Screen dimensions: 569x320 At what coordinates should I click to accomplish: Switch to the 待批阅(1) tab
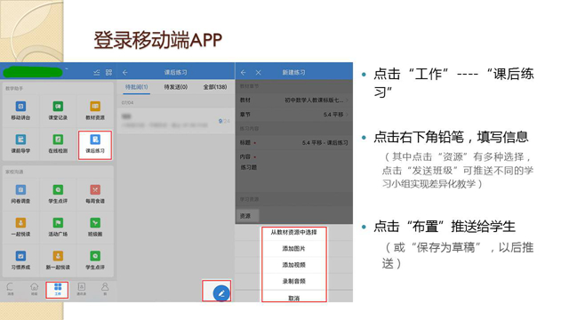(x=136, y=87)
